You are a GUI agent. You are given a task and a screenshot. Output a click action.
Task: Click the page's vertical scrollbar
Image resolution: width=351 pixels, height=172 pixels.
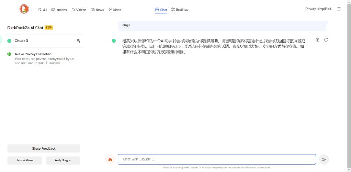[349, 86]
